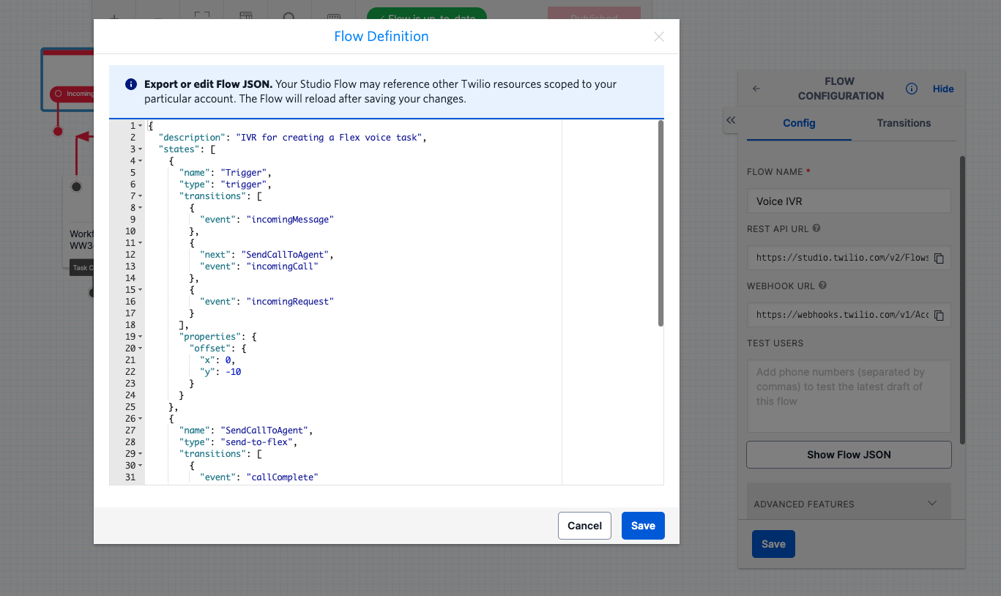
Task: Edit the Flow Name field Voice IVR
Action: 849,201
